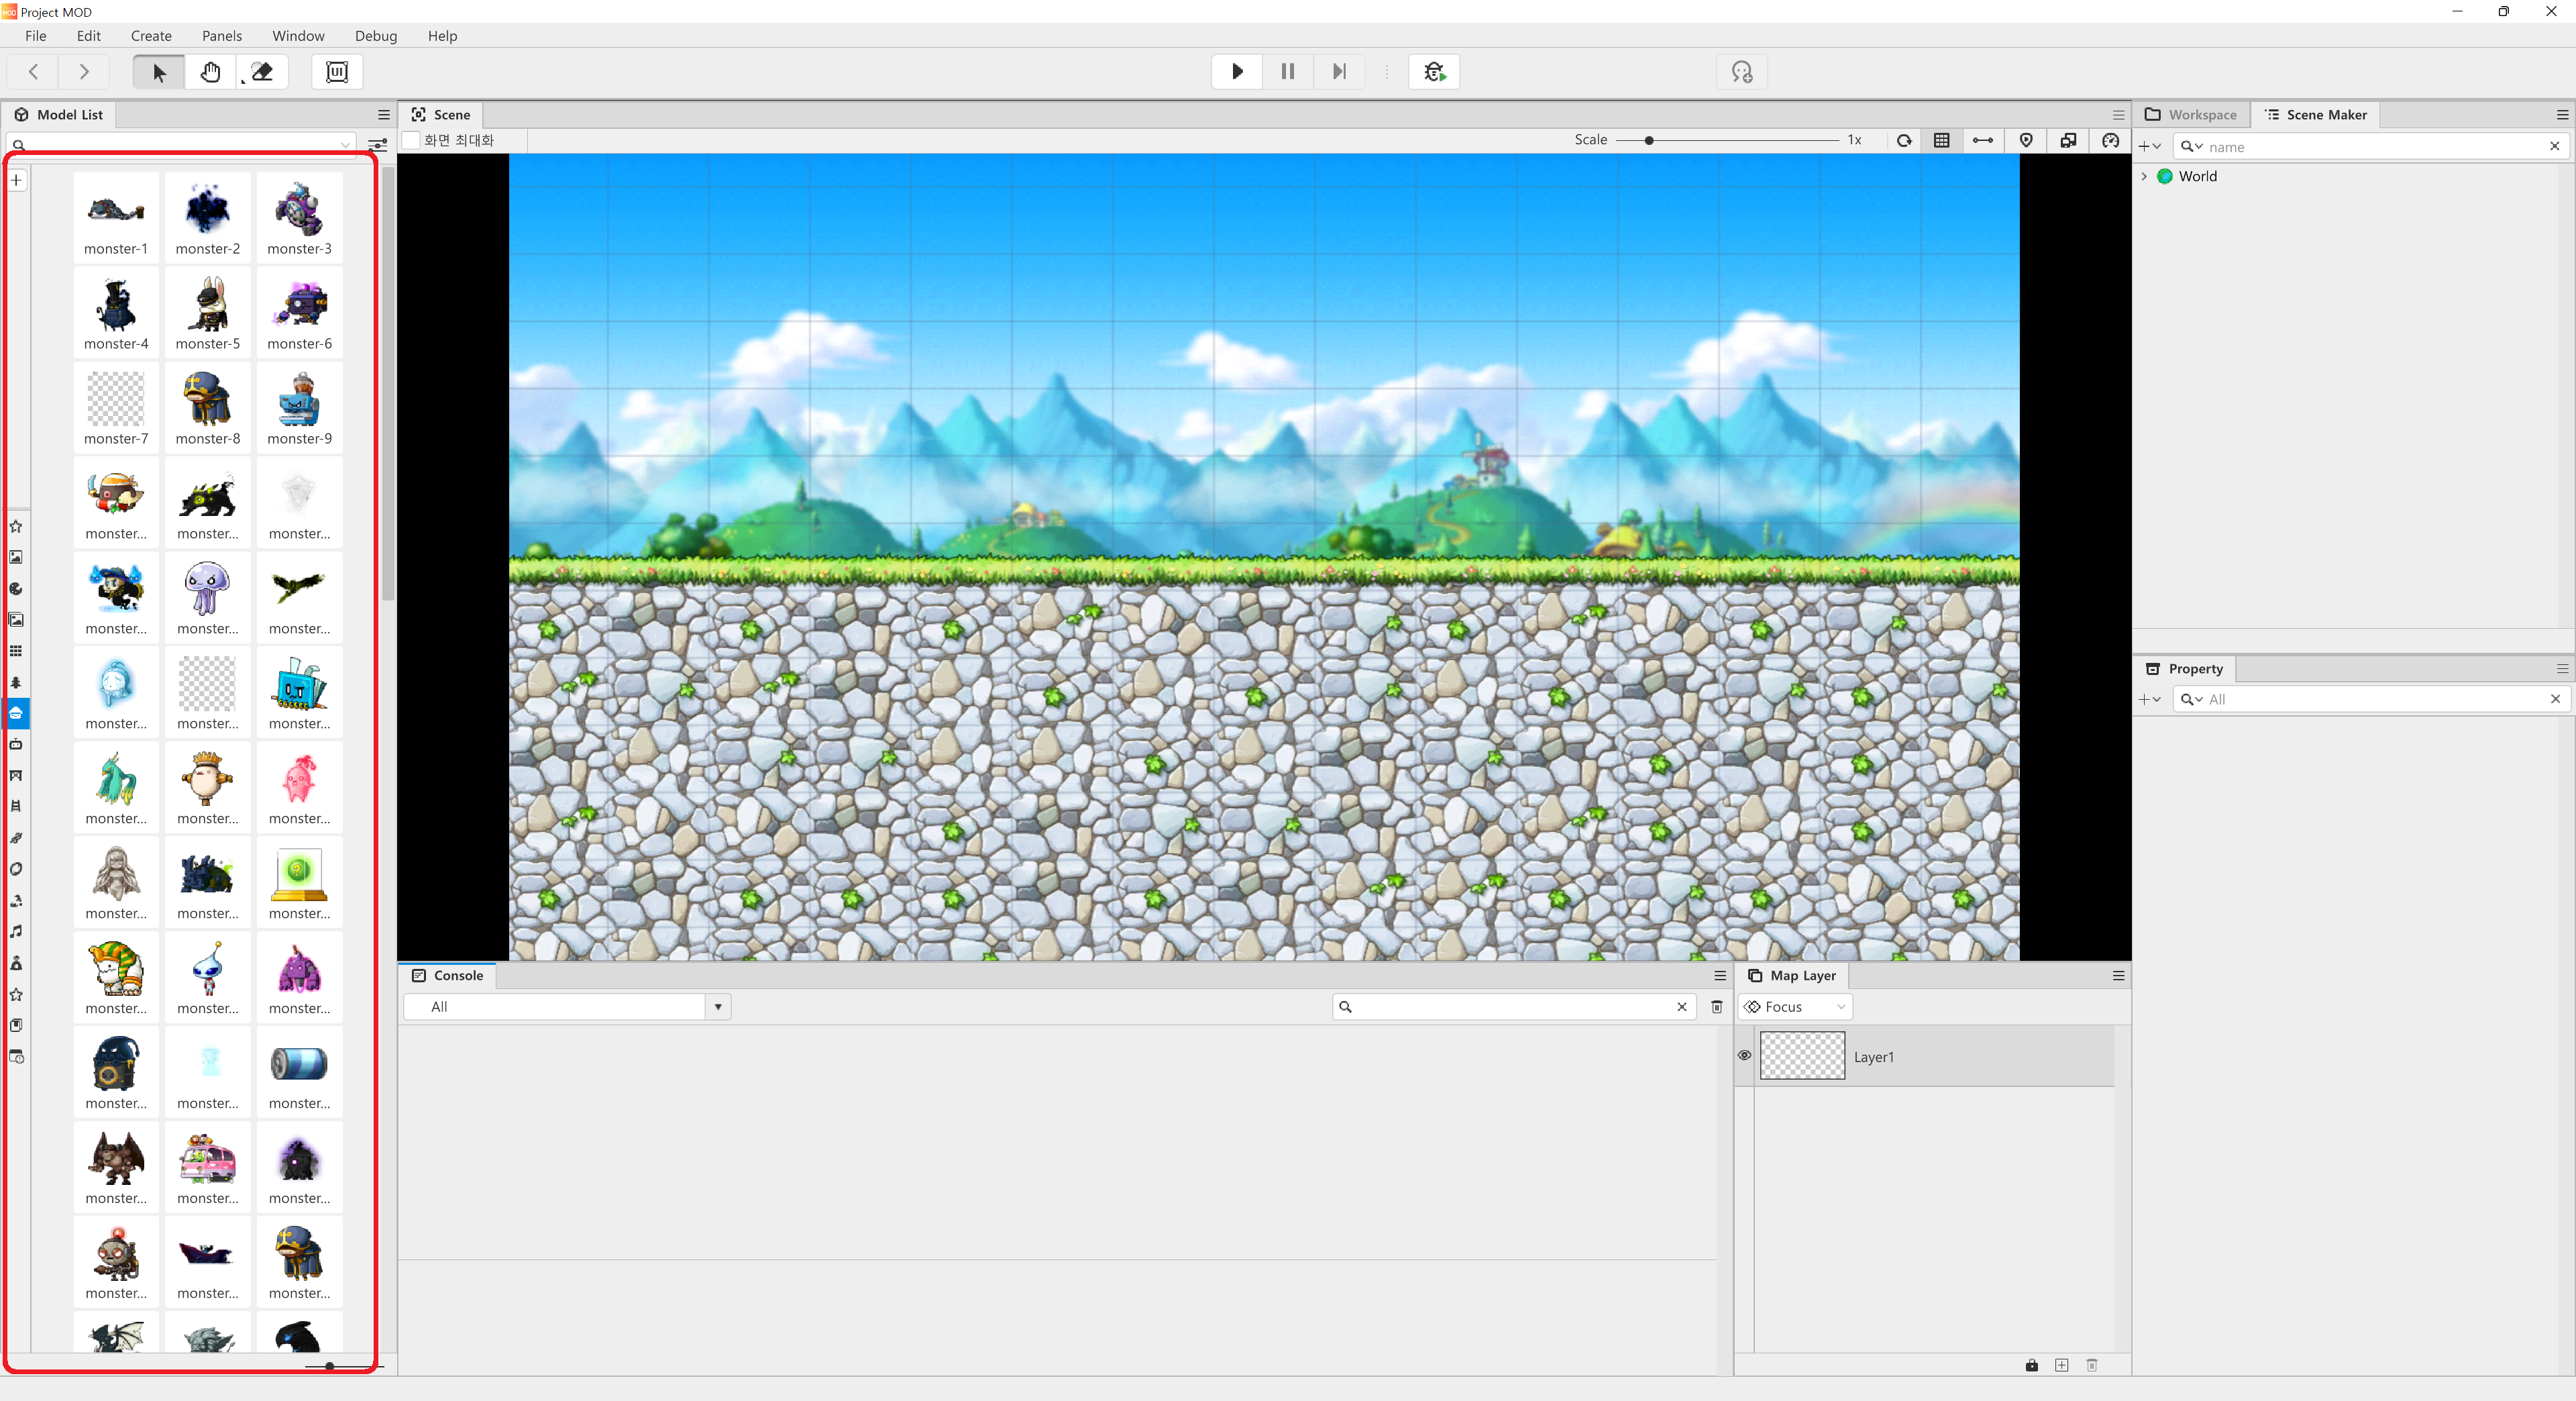Open the support headset icon

[1742, 72]
